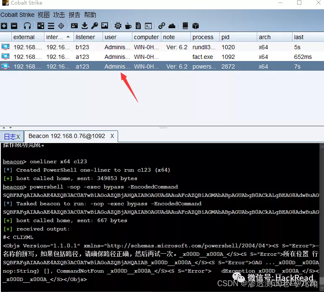
Task: Maximize the Cobalt Strike window
Action: point(299,3)
